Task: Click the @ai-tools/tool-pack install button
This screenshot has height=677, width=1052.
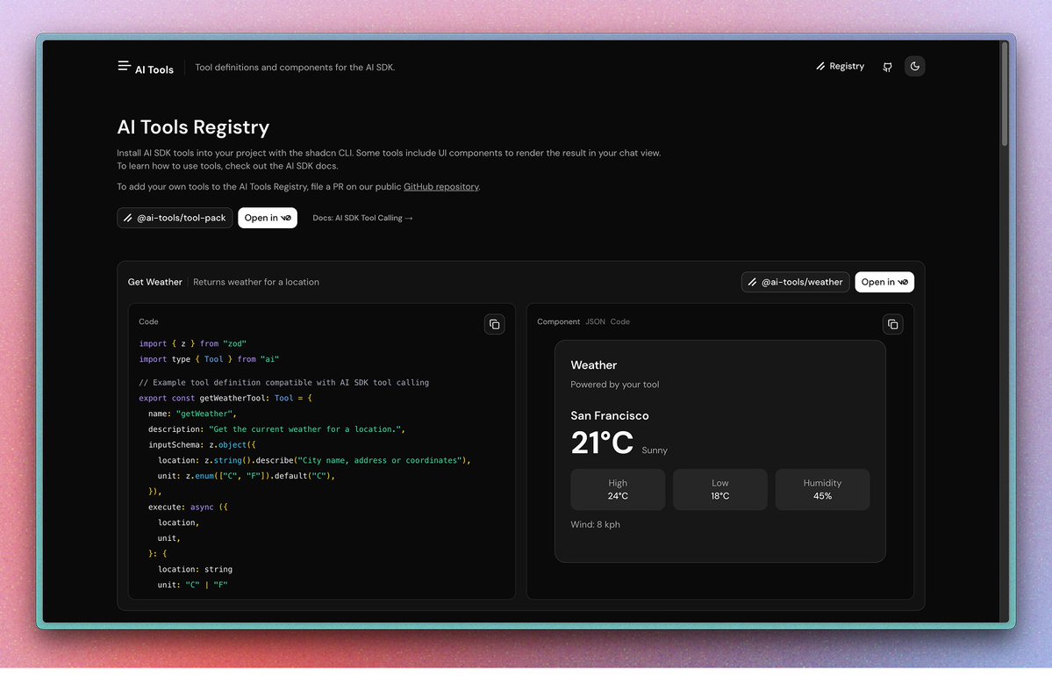Action: pos(175,218)
